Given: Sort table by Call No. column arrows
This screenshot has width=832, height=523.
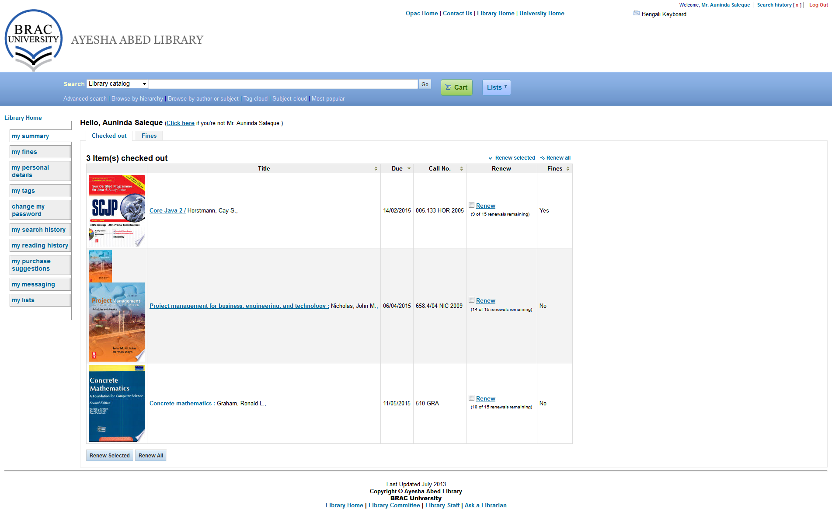Looking at the screenshot, I should (461, 169).
